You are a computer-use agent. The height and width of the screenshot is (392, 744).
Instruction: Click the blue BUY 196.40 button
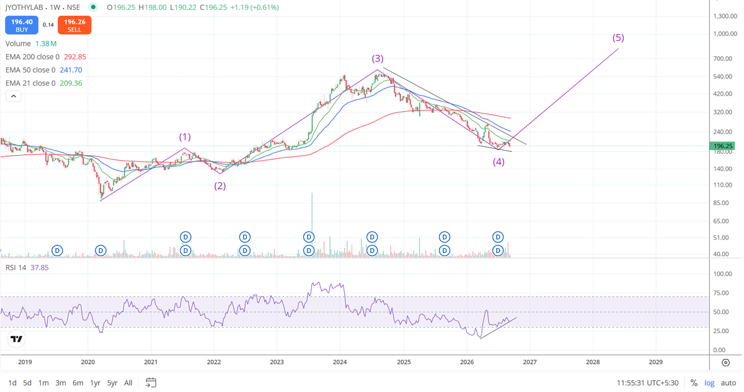tap(22, 25)
